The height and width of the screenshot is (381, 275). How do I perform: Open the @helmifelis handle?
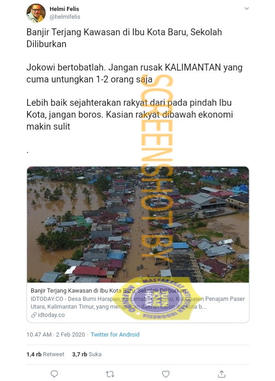[65, 17]
